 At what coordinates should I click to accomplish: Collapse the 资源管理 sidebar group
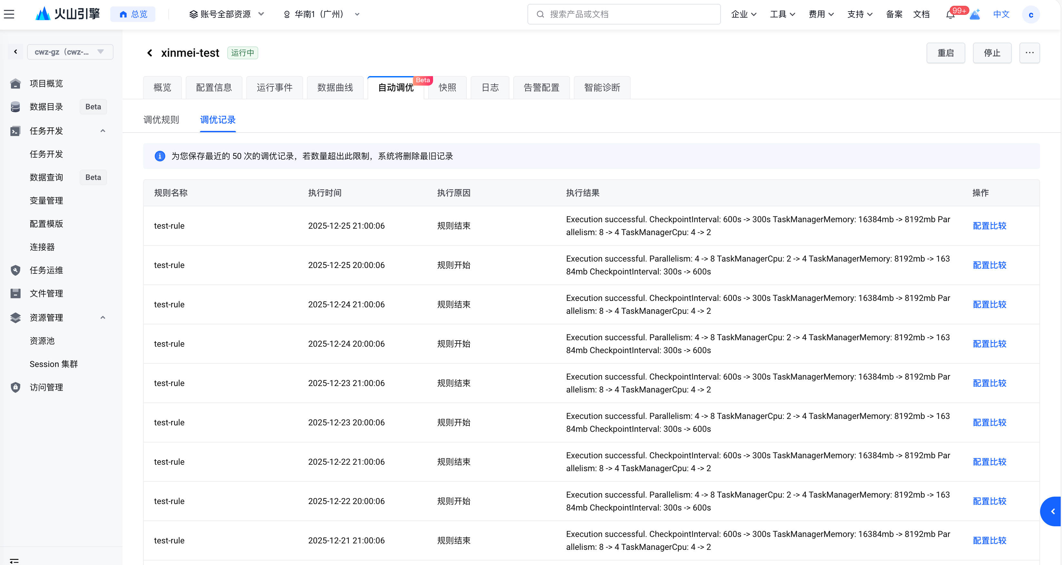coord(103,318)
